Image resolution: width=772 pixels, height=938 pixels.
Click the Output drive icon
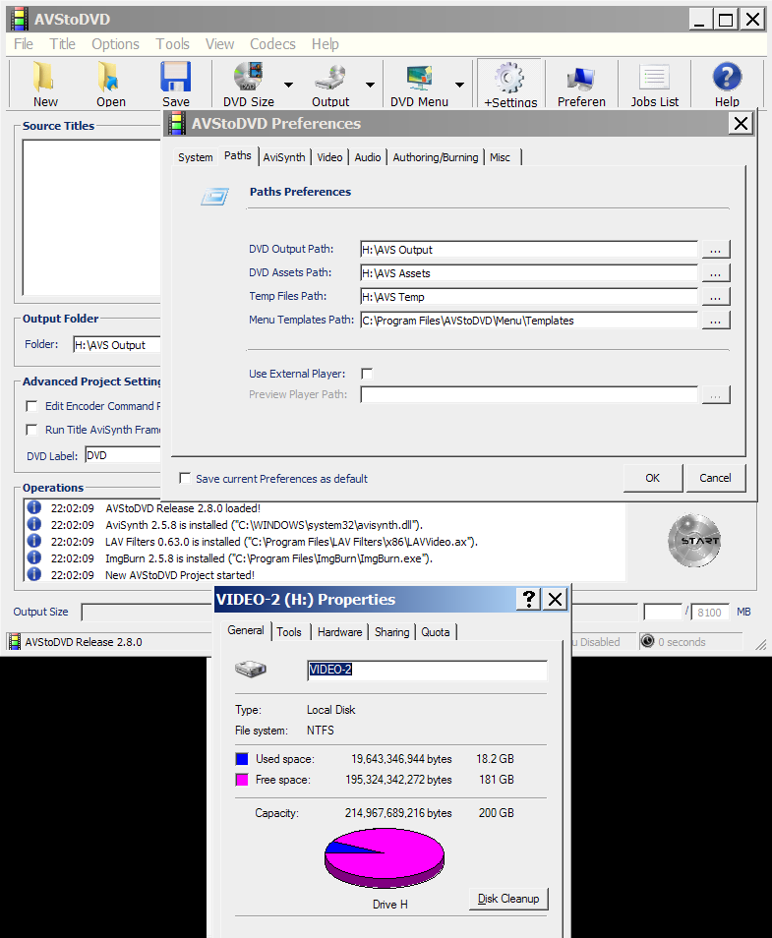[x=329, y=77]
